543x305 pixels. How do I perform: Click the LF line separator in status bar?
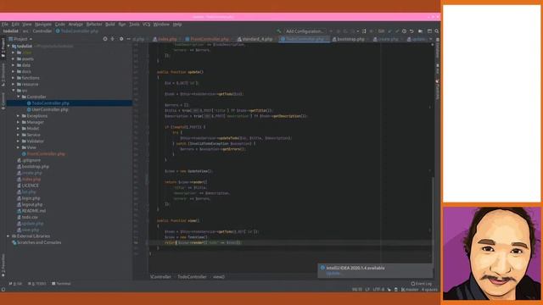tap(367, 290)
